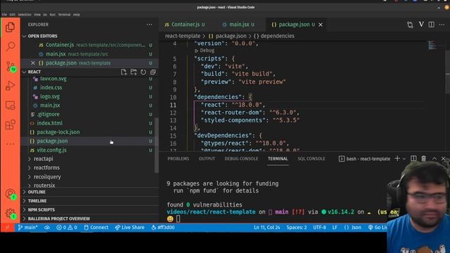Click the watch eye icon in status bar

47,228
